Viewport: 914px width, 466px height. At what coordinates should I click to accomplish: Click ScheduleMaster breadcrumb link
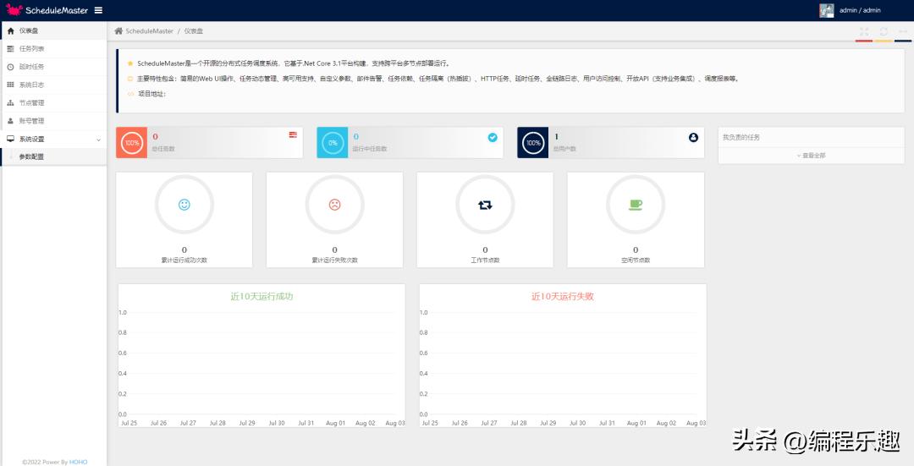pos(149,31)
